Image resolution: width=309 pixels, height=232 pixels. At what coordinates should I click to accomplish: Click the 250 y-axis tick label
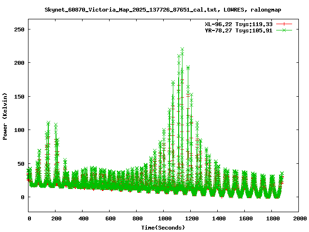[19, 29]
